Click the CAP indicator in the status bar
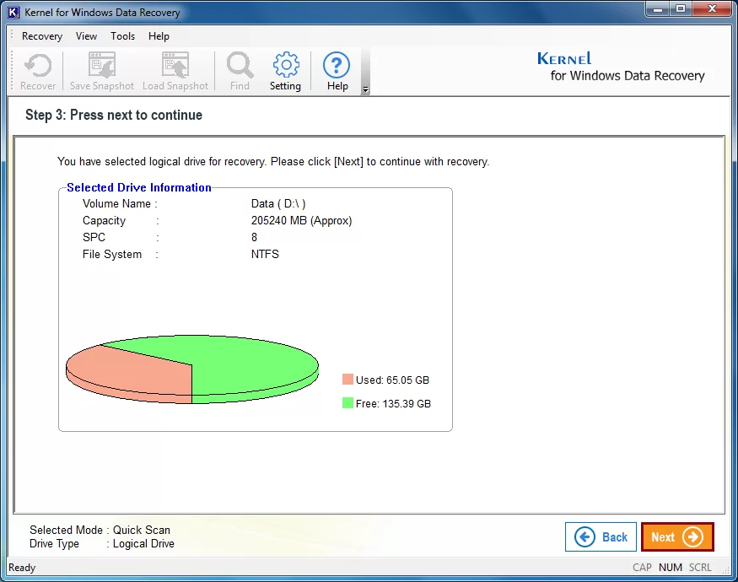Viewport: 738px width, 582px height. [642, 567]
